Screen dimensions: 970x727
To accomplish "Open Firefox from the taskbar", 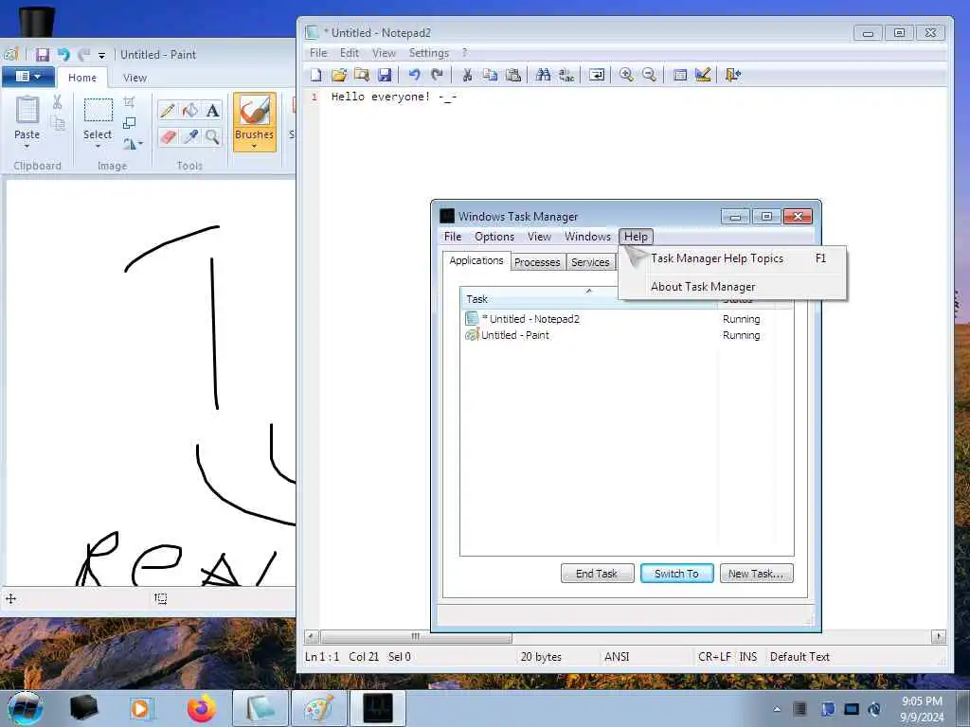I will tap(203, 708).
